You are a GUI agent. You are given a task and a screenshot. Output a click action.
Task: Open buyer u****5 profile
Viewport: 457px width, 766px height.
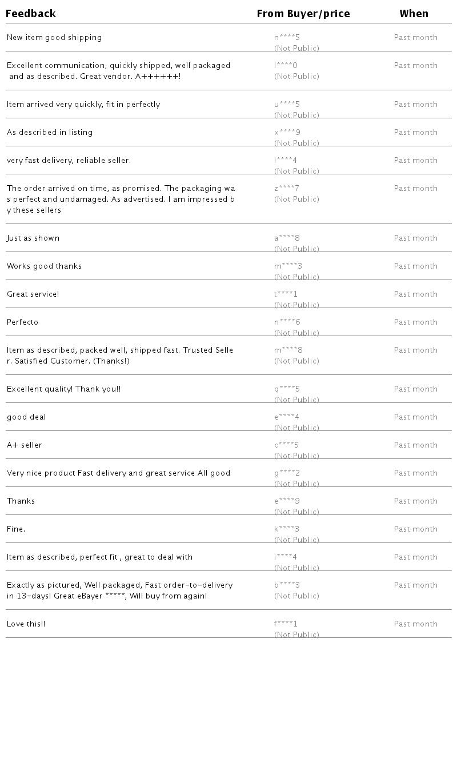click(287, 105)
